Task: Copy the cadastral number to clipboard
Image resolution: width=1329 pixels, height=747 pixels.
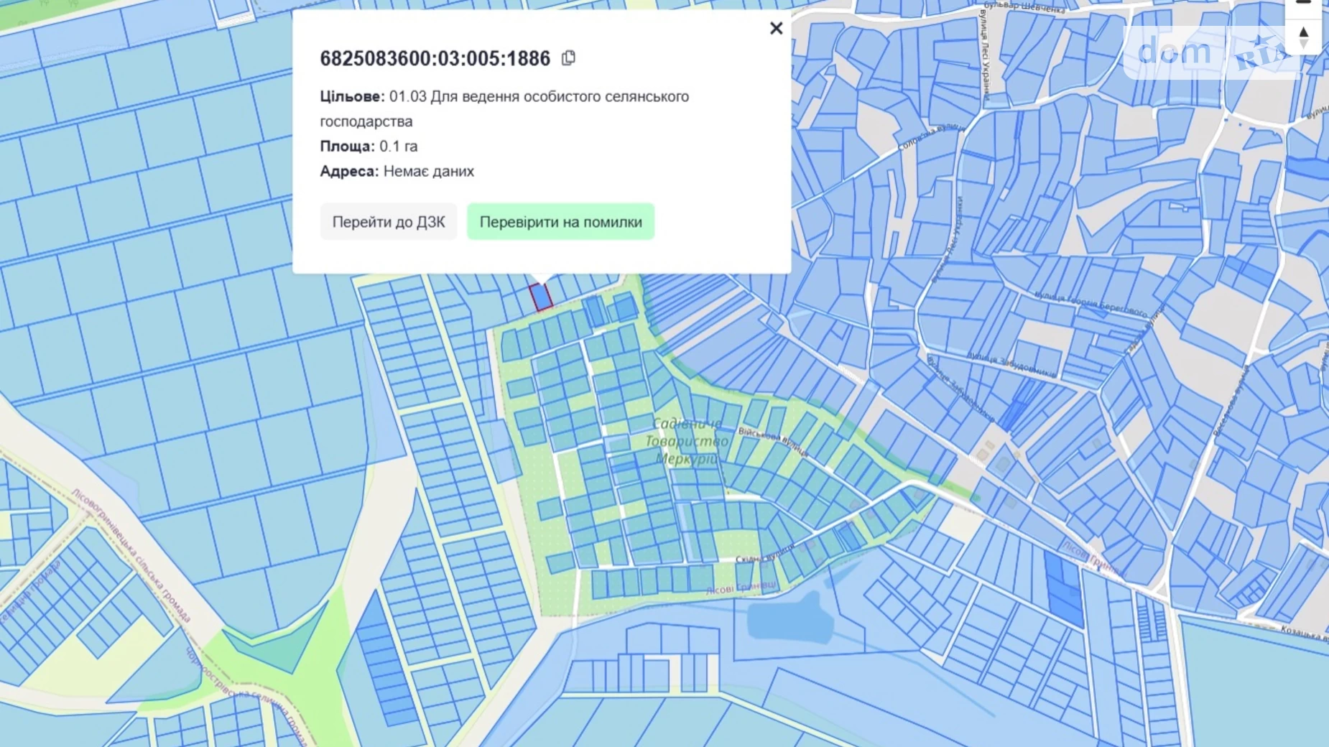Action: click(x=568, y=57)
